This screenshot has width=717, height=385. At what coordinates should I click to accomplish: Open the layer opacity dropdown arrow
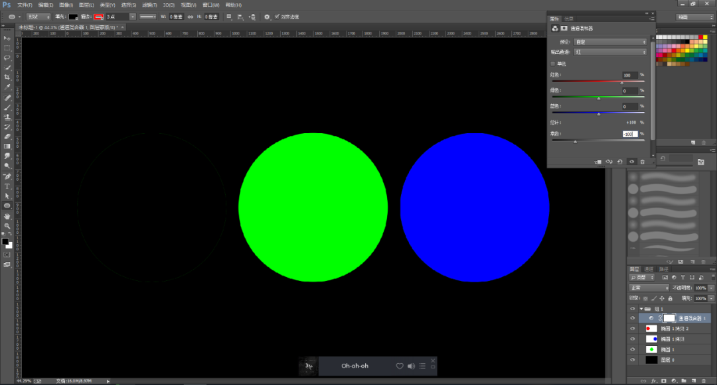point(712,288)
